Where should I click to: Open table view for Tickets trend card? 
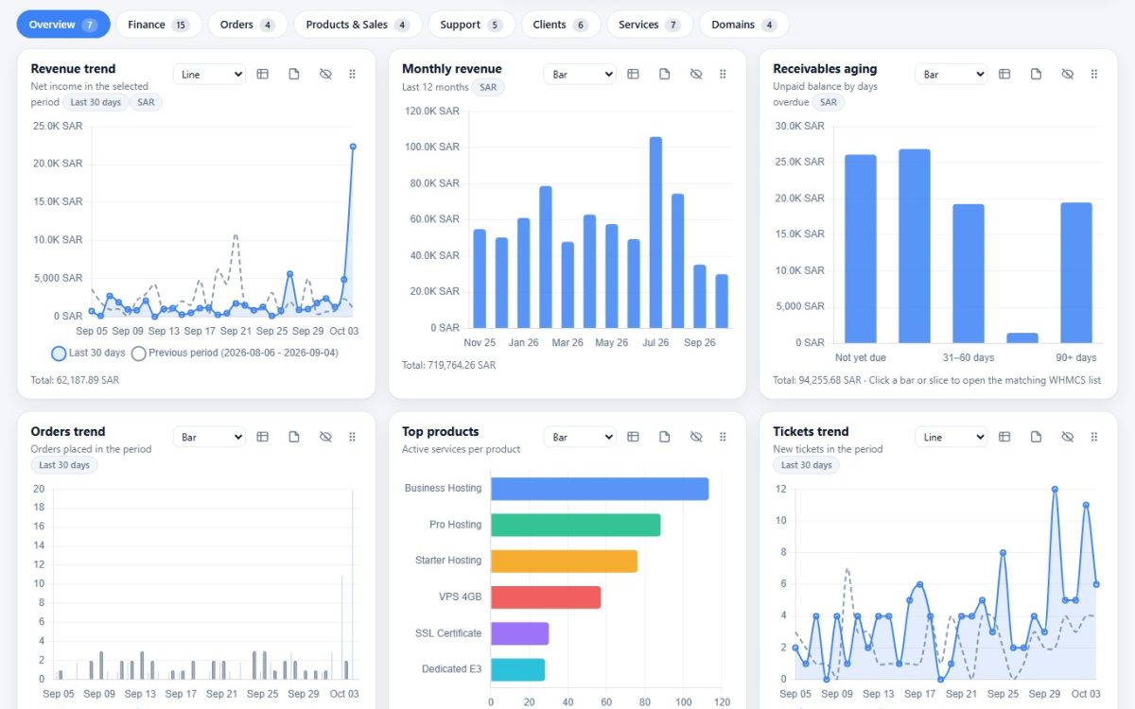[x=1005, y=437]
